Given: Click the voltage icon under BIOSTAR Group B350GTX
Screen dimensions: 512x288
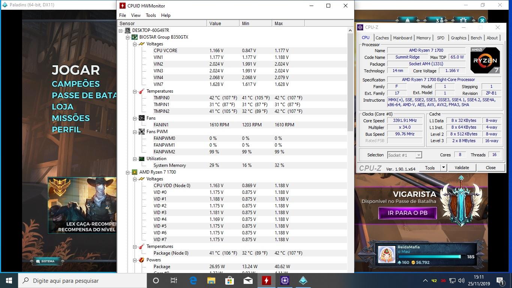Looking at the screenshot, I should click(x=142, y=44).
